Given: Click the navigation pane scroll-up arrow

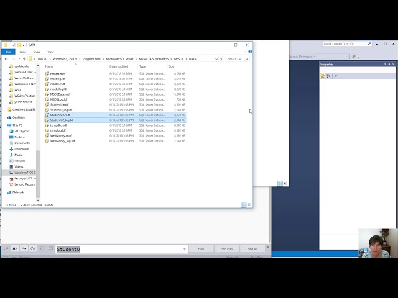Looking at the screenshot, I should tap(38, 66).
